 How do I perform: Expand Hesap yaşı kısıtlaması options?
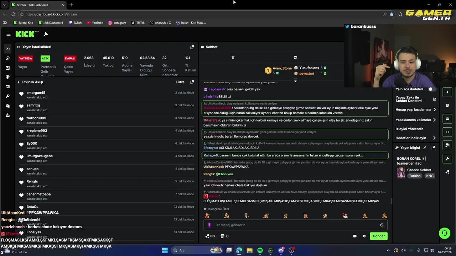416,110
